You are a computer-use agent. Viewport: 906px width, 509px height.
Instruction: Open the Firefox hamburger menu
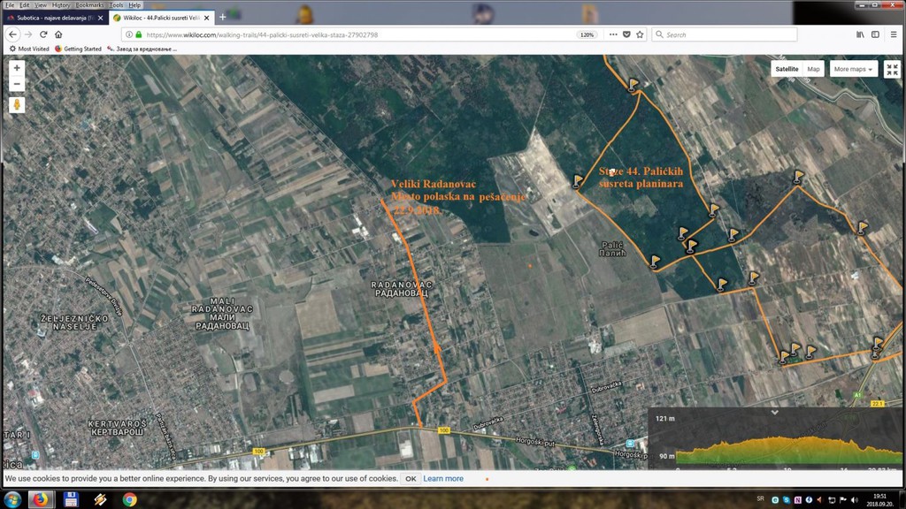coord(893,34)
